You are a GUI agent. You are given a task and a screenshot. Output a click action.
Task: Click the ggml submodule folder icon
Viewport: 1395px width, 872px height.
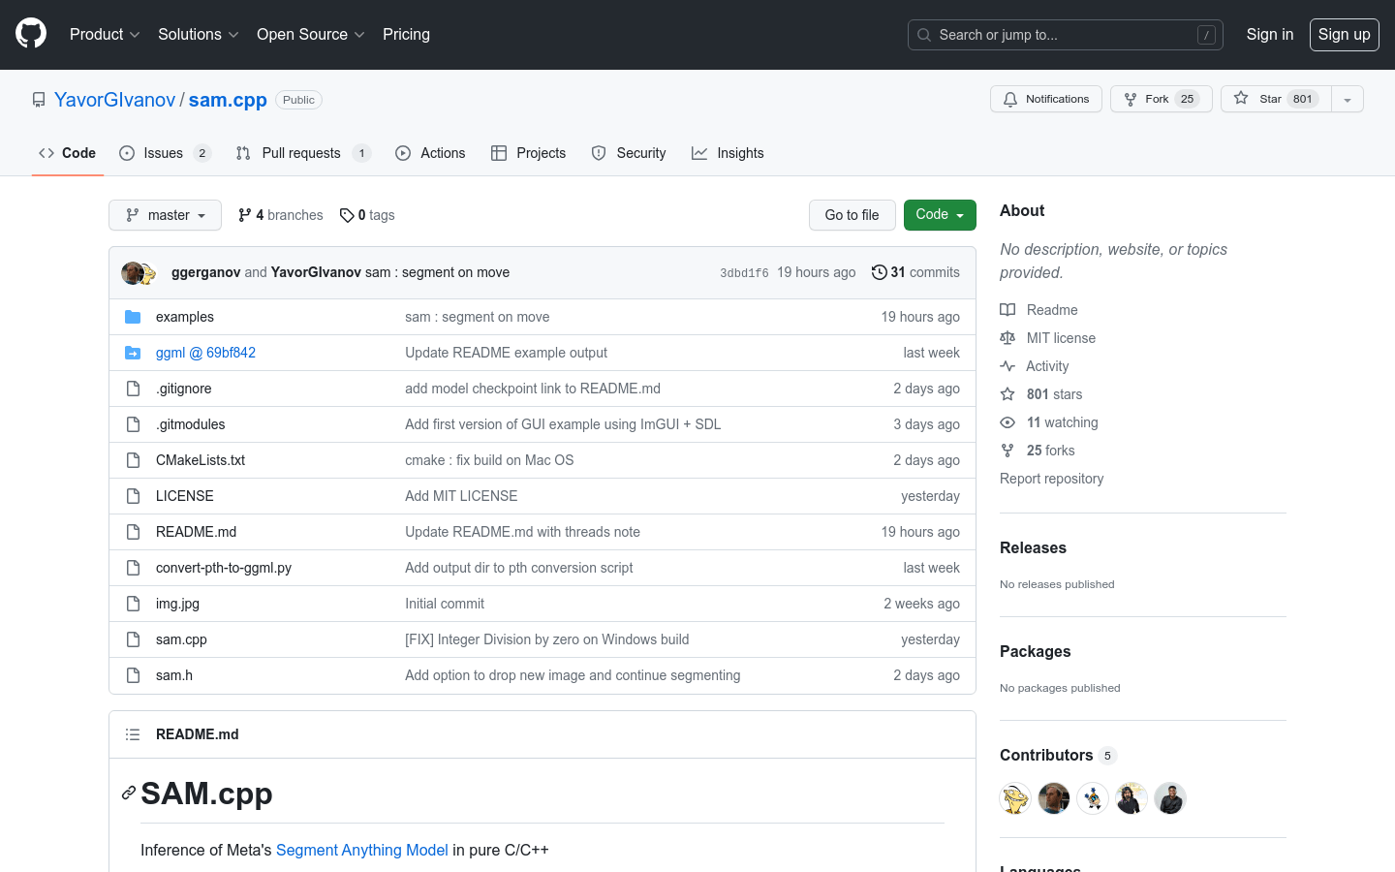click(133, 353)
